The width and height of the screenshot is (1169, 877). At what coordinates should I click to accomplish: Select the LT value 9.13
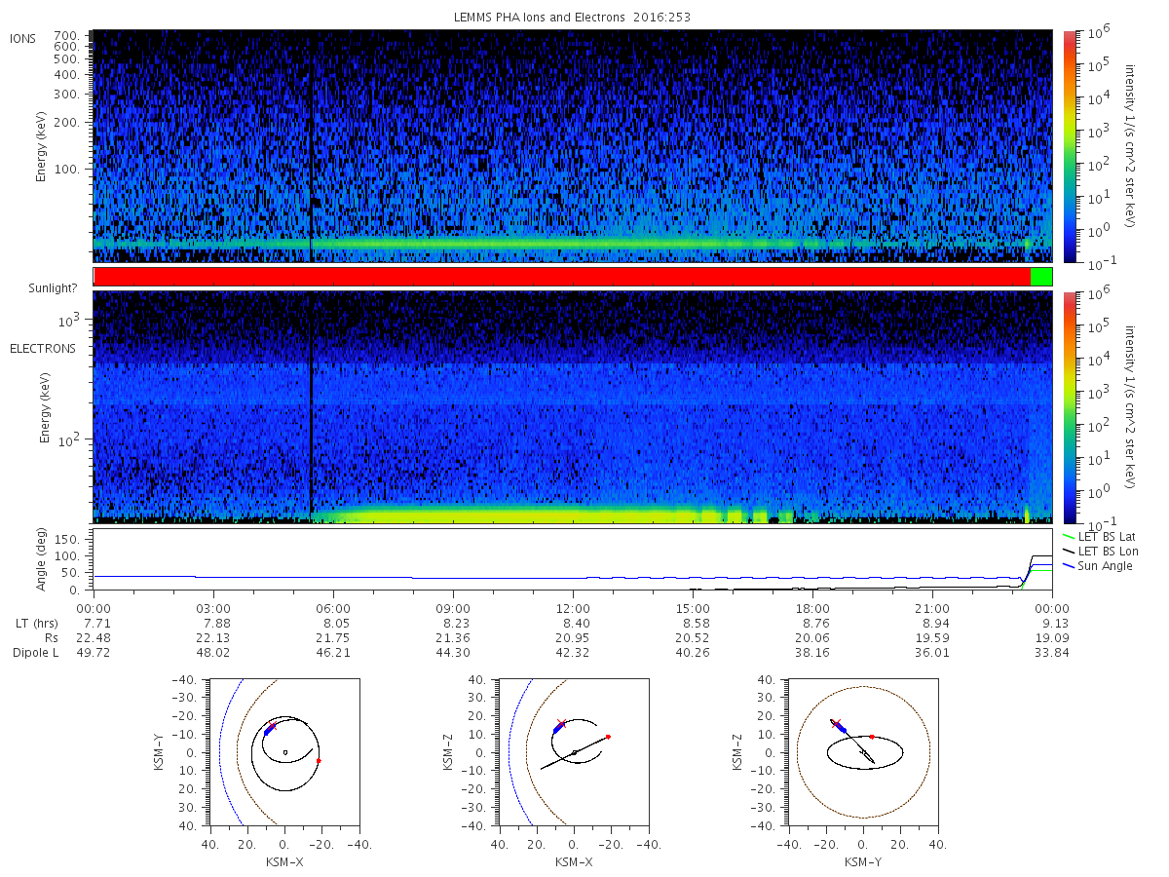1053,623
